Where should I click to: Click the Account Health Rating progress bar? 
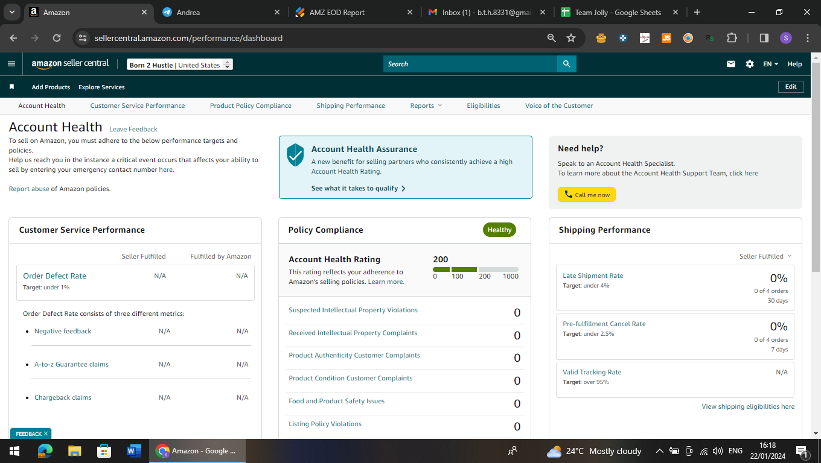[476, 269]
